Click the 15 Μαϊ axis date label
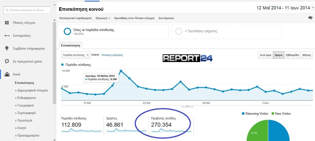 (87, 103)
